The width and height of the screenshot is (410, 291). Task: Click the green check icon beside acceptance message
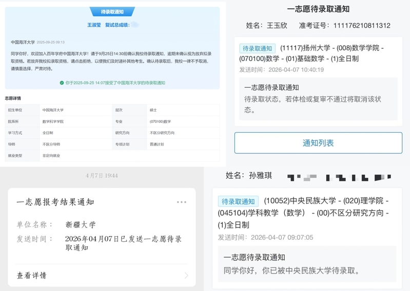62,82
